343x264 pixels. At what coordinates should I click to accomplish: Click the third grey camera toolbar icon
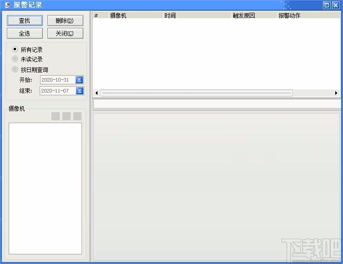pos(77,116)
